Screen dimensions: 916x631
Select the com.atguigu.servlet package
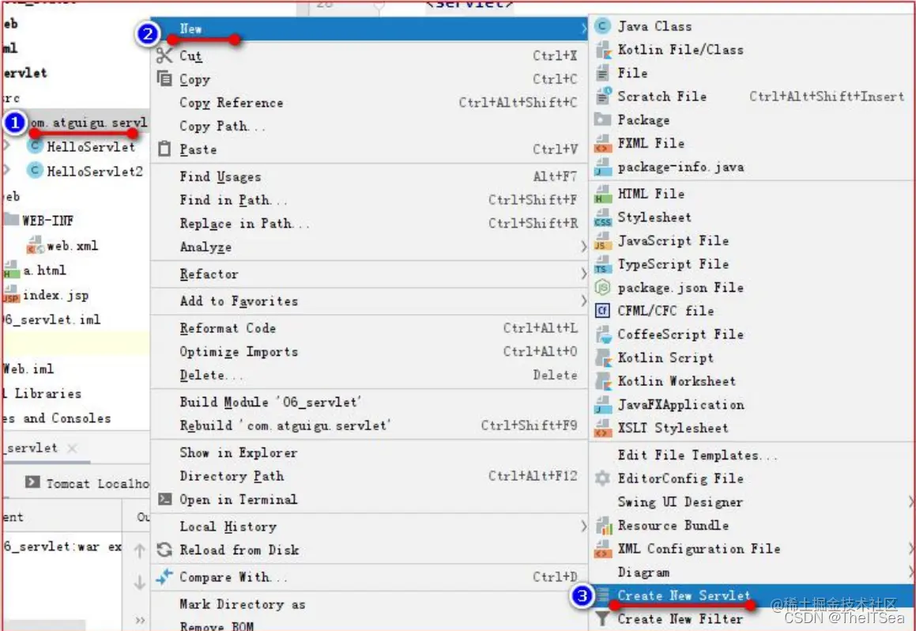[x=89, y=123]
